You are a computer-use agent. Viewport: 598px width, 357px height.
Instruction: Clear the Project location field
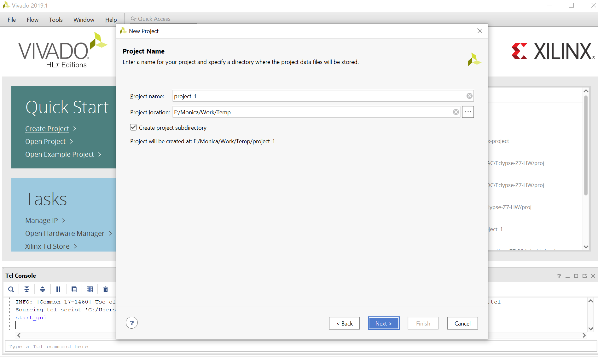point(456,112)
